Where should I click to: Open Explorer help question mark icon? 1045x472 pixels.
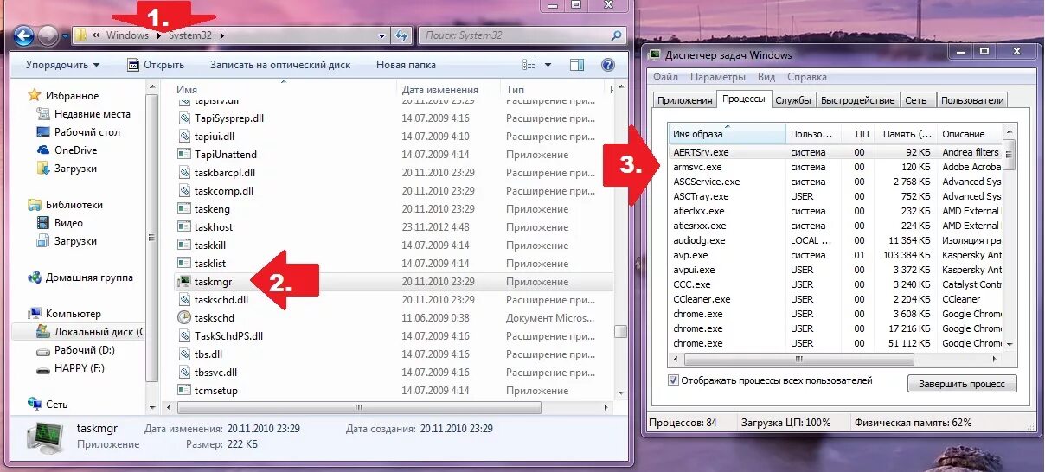(607, 65)
